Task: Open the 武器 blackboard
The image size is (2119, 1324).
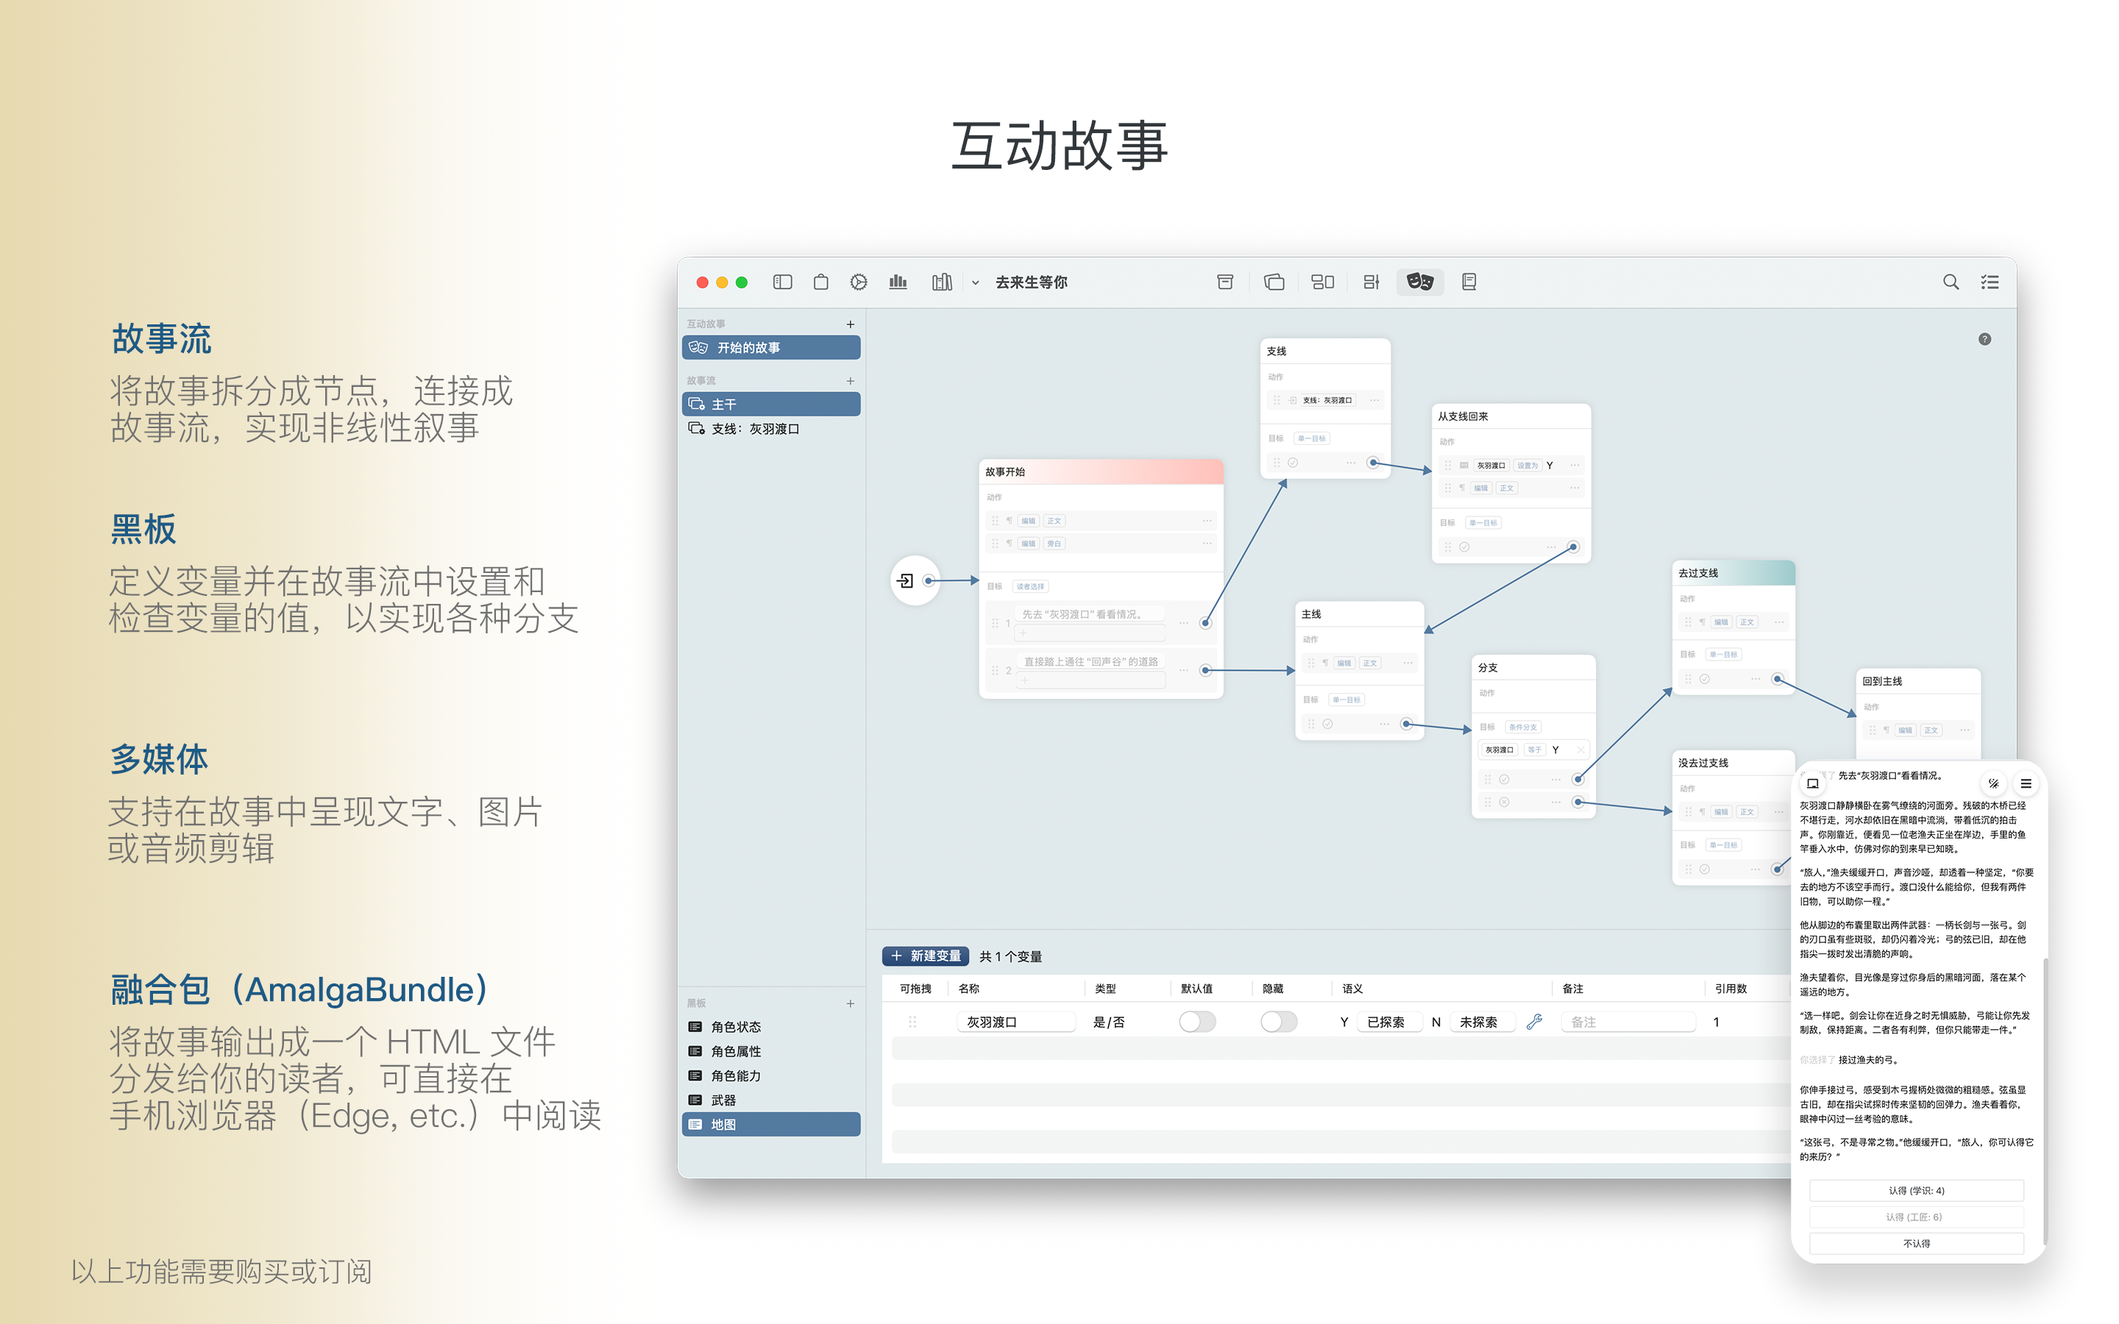Action: tap(770, 1100)
